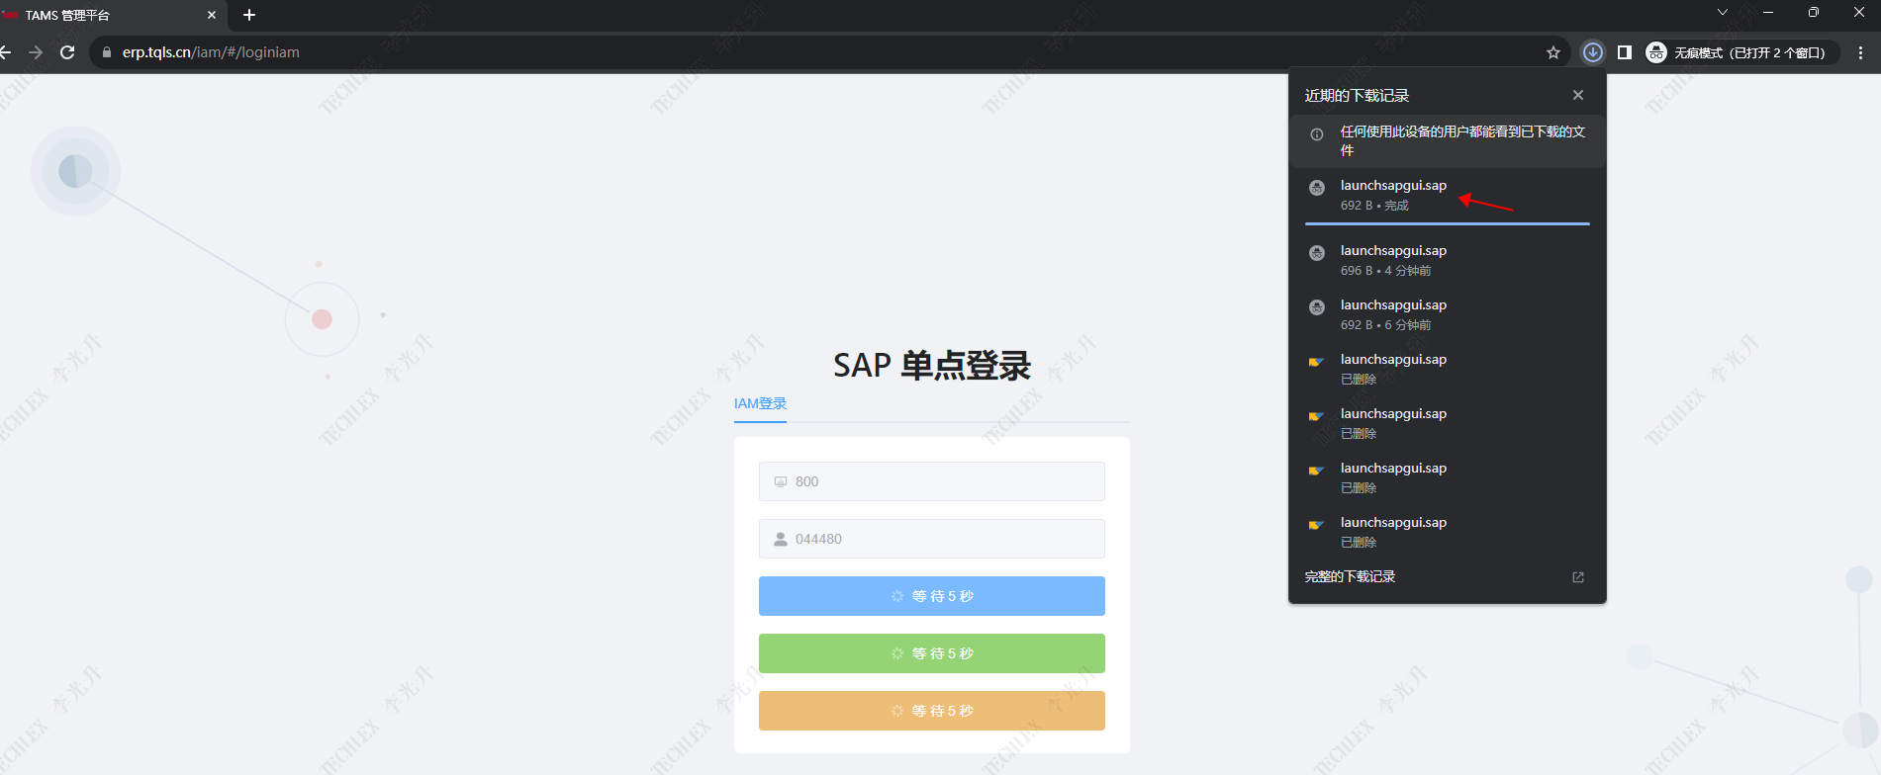Click the file icon of the 696 B download
Viewport: 1881px width, 775px height.
(1317, 253)
